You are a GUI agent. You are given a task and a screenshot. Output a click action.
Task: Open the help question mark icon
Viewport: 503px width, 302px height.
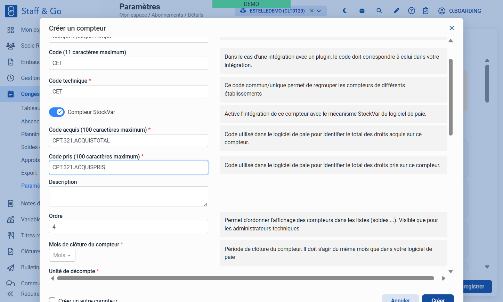pyautogui.click(x=412, y=11)
